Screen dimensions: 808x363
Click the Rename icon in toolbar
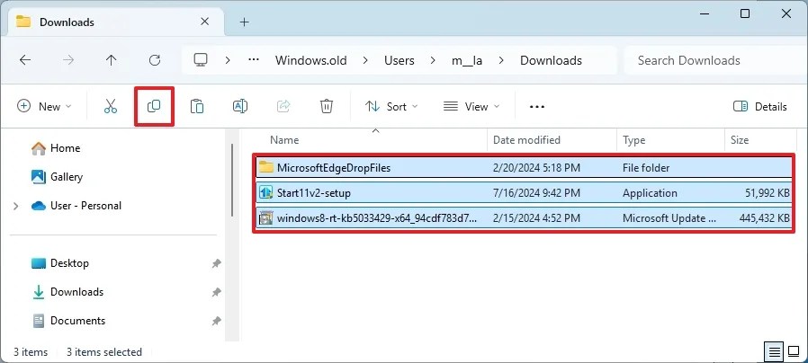(240, 107)
